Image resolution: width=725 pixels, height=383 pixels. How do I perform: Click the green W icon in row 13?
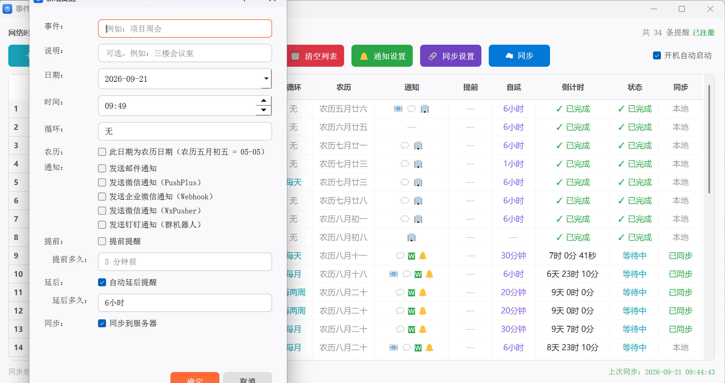click(x=412, y=329)
